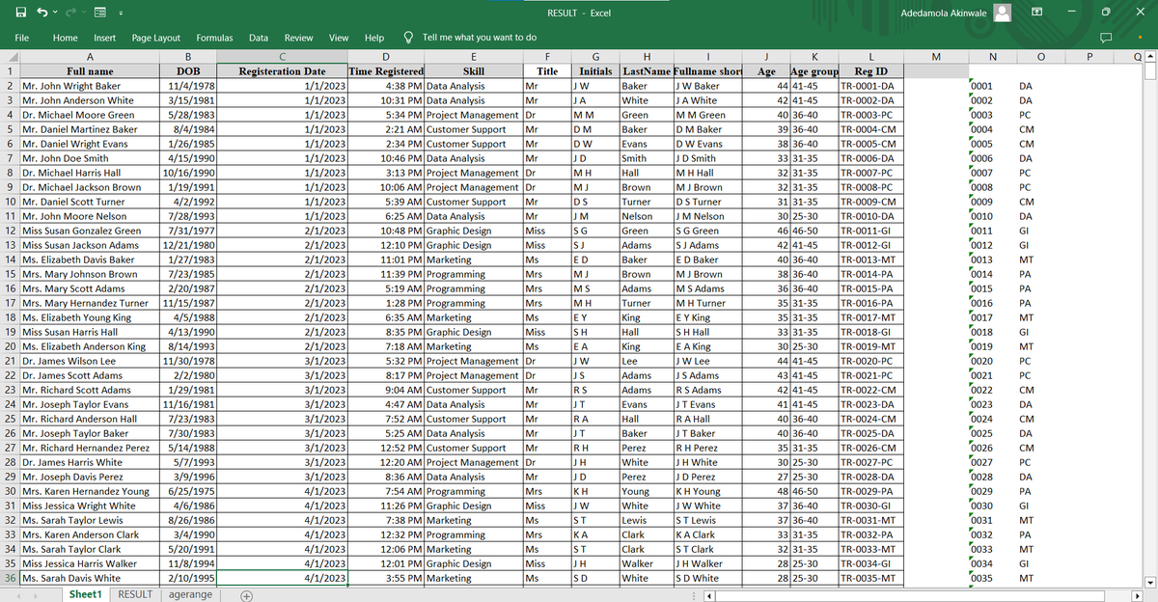The width and height of the screenshot is (1158, 602).
Task: Click the 'Full name' header cell
Action: click(89, 71)
